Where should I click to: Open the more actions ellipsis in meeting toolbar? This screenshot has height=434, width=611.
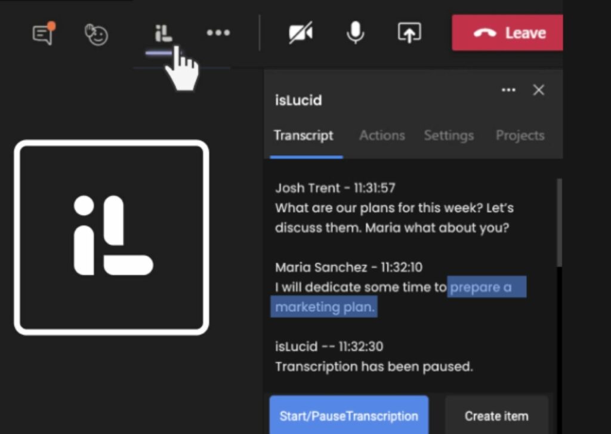(218, 33)
